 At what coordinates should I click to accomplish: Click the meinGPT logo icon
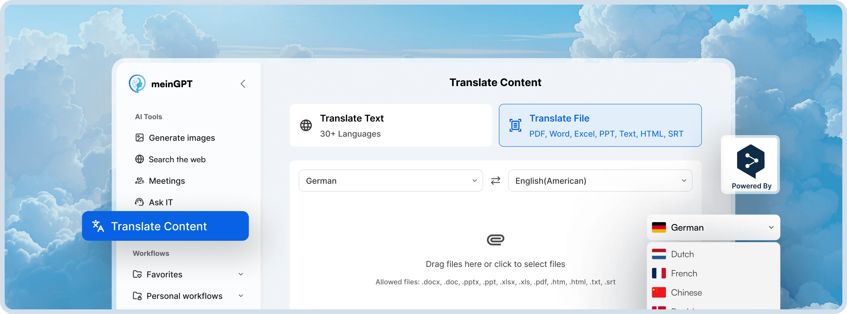coord(137,83)
